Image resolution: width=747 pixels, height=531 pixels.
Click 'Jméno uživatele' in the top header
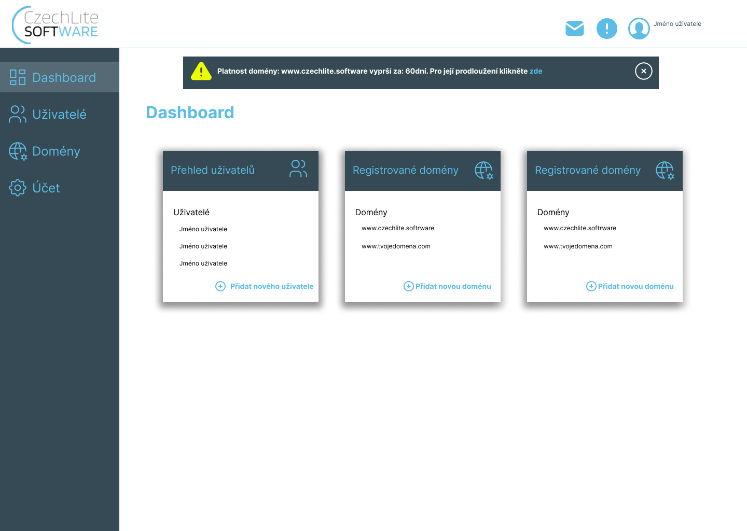coord(677,24)
